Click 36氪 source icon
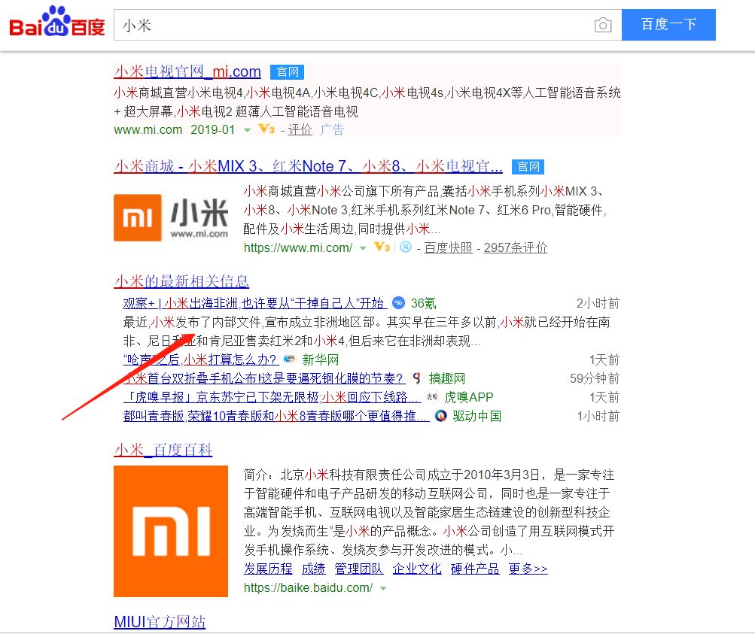Screen dimensions: 755x634 pos(398,302)
